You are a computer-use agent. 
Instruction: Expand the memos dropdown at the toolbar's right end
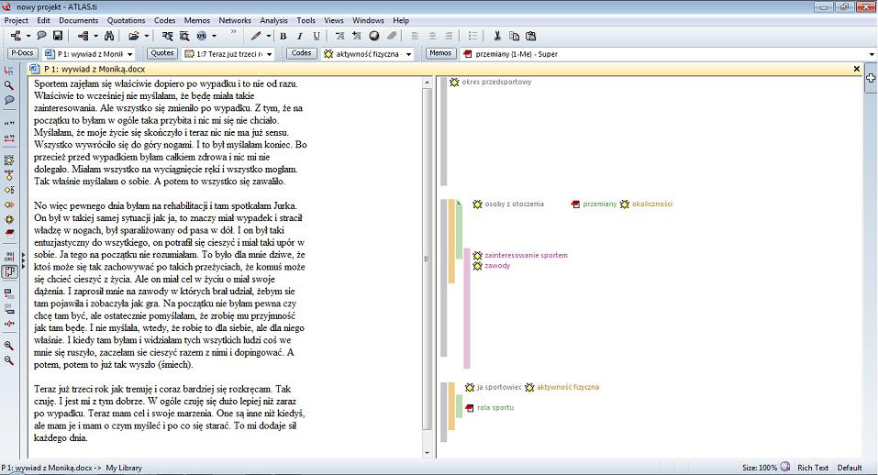pyautogui.click(x=872, y=54)
